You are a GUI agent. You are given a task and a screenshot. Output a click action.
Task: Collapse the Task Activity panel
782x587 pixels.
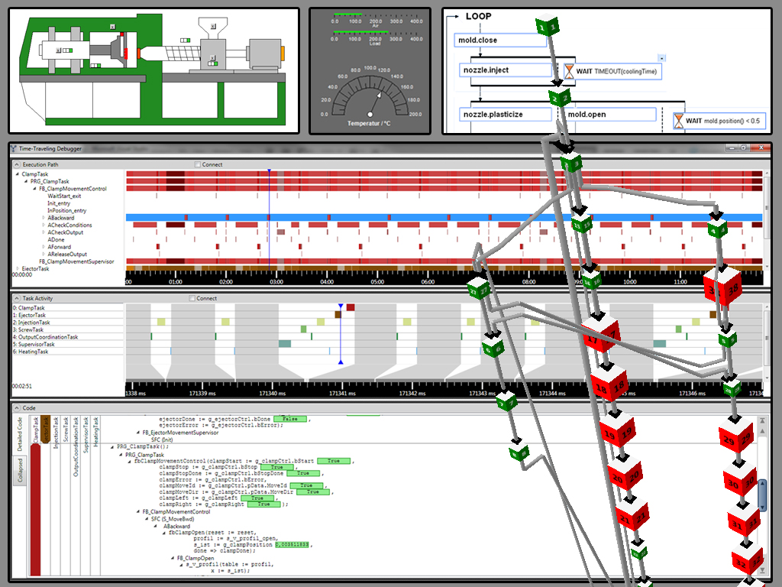(17, 298)
